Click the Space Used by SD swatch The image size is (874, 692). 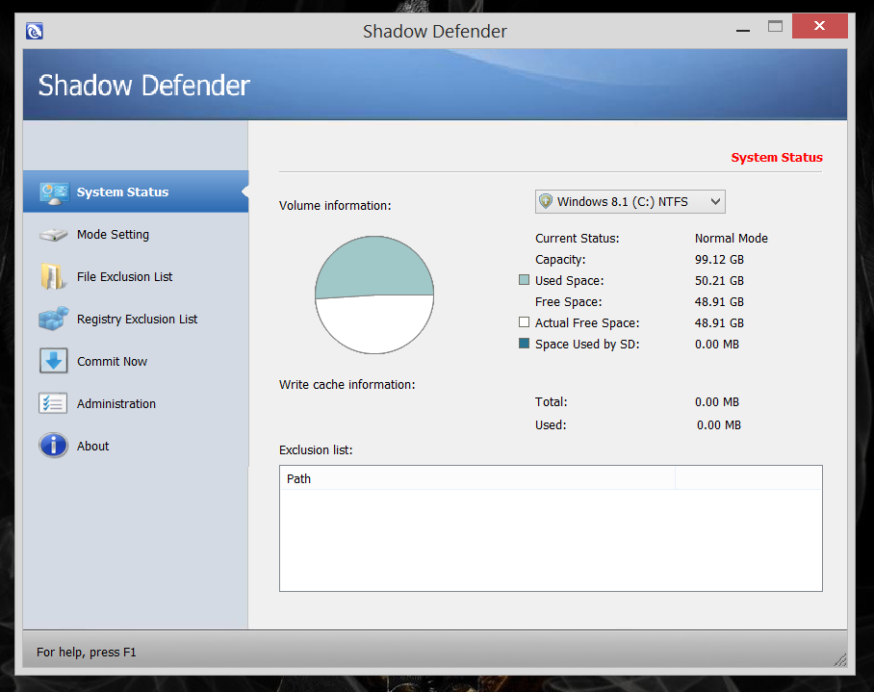pos(524,344)
